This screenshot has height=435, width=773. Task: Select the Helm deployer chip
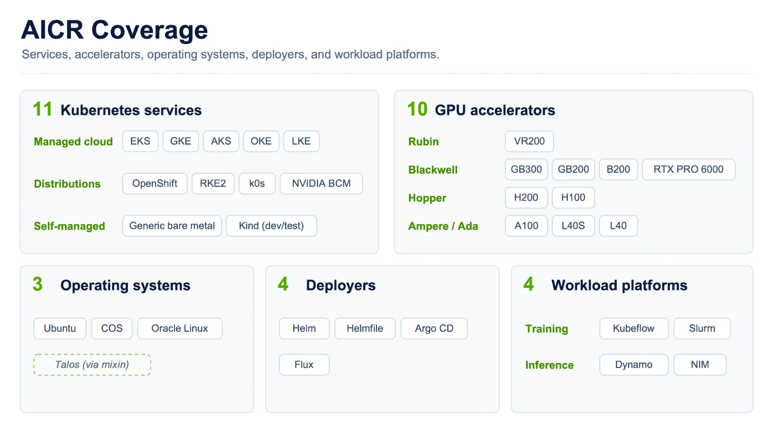pyautogui.click(x=304, y=328)
